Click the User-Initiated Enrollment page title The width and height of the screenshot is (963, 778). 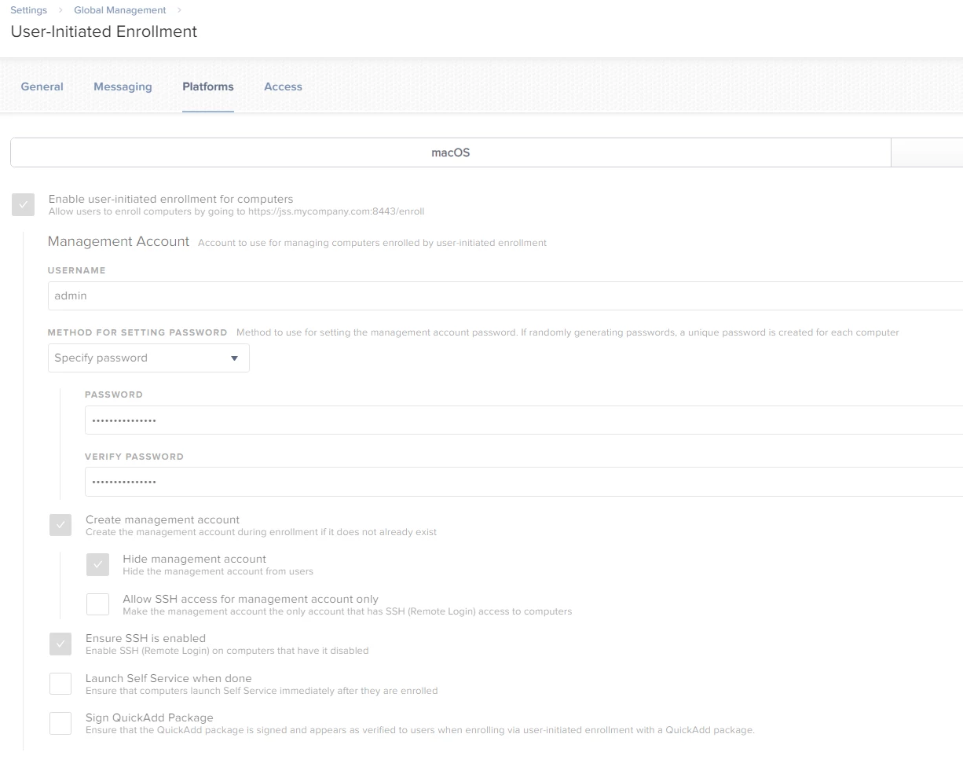point(104,31)
